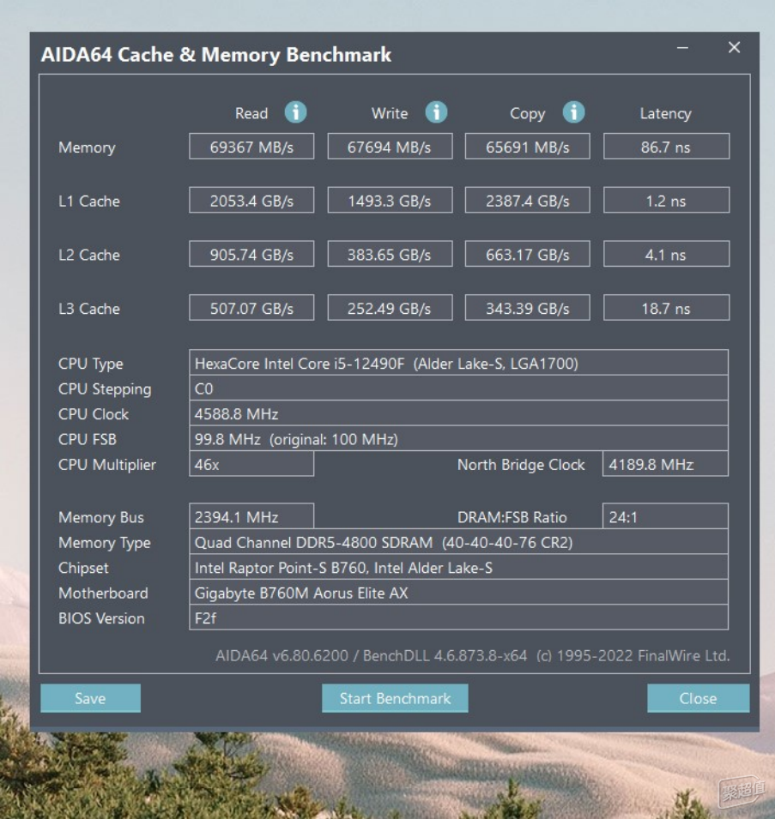Click the Chipset Raptor Point-S B760 field

[458, 567]
